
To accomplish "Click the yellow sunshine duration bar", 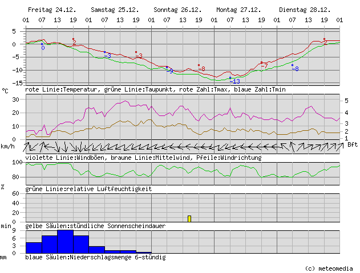I will (x=189, y=219).
